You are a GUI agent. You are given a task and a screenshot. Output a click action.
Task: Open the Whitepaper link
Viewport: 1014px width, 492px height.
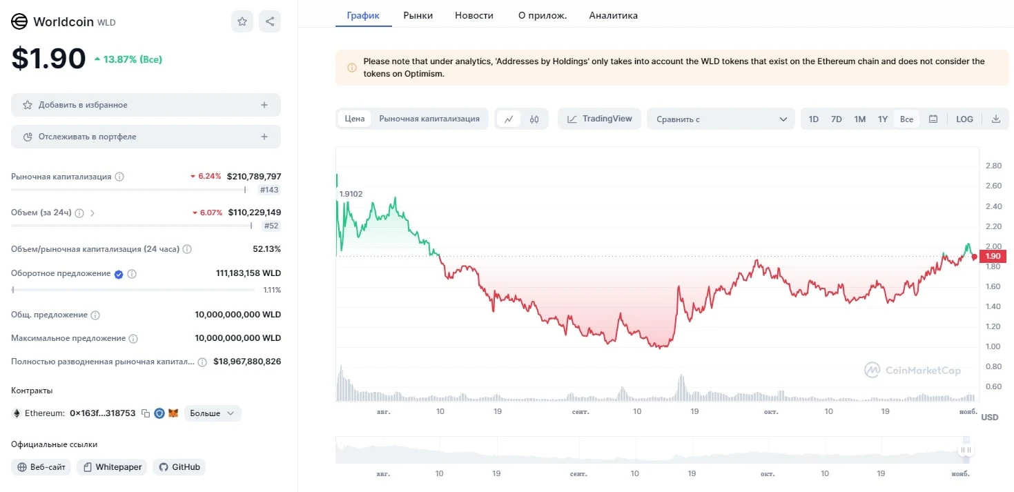coord(113,467)
